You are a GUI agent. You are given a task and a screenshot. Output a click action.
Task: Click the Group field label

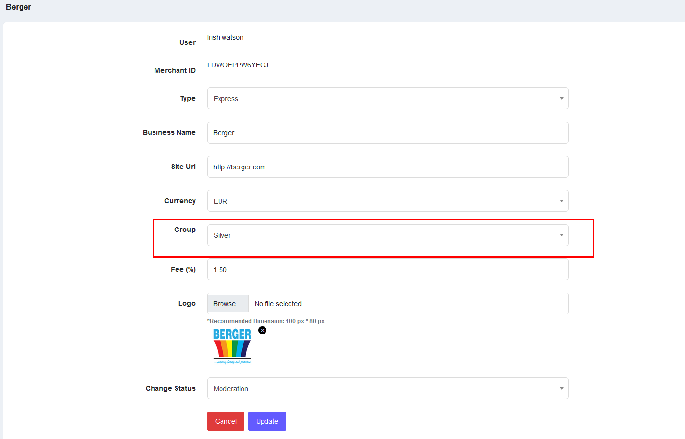[185, 230]
